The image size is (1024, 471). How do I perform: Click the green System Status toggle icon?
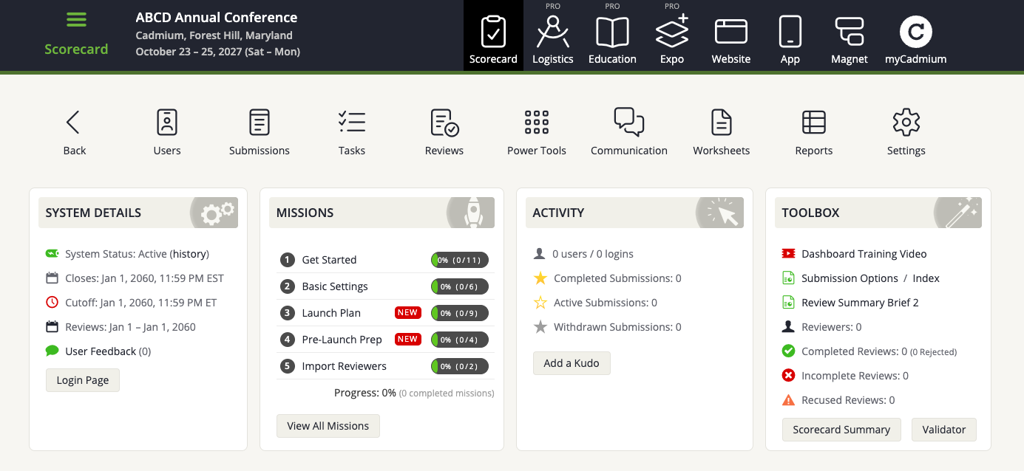point(52,254)
